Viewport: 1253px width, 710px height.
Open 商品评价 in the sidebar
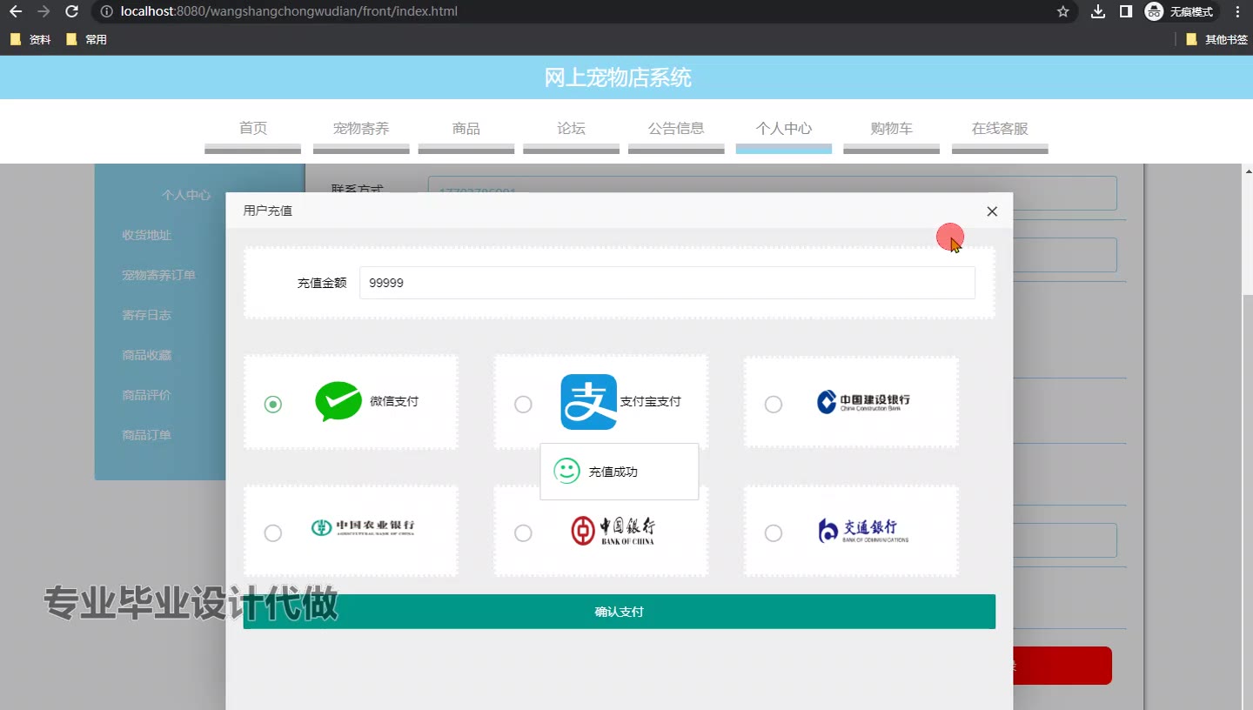click(147, 395)
